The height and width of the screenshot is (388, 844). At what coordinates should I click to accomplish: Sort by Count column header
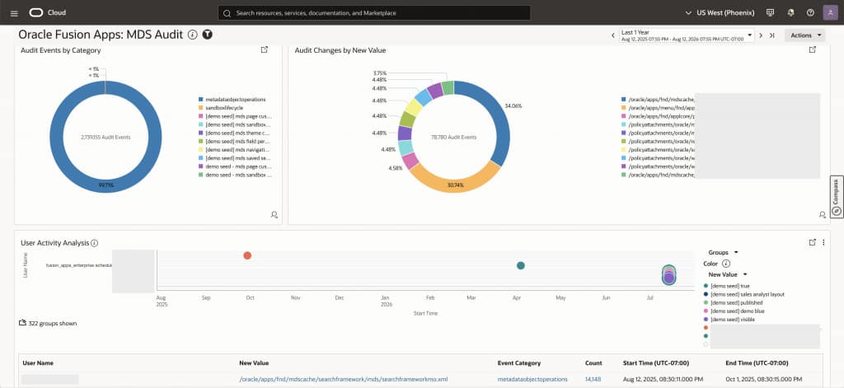pyautogui.click(x=593, y=363)
